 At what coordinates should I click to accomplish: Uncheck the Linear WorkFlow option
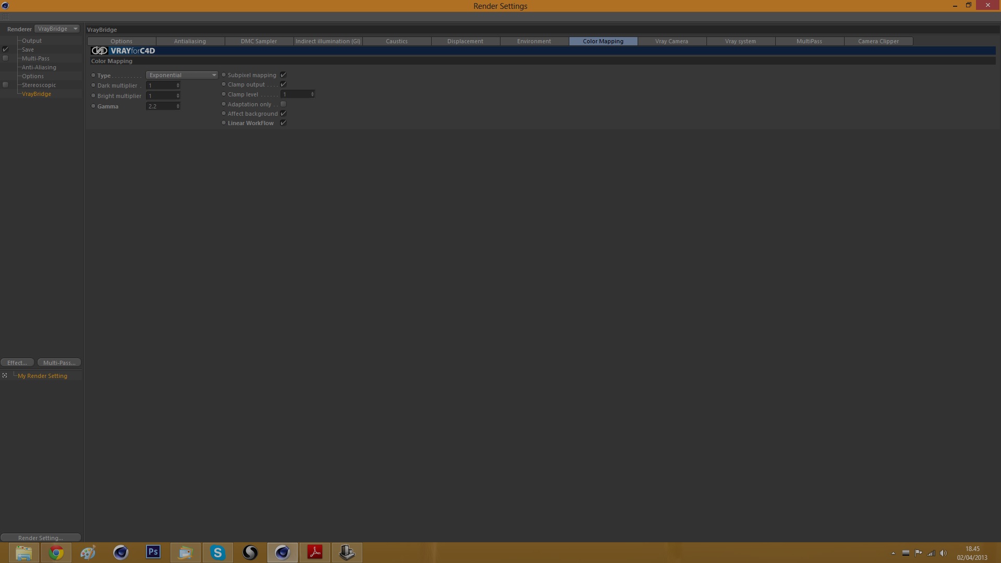(x=283, y=123)
